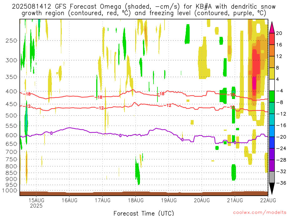The width and height of the screenshot is (289, 216).
Task: Click the colorbar value -16
Action: pyautogui.click(x=281, y=125)
